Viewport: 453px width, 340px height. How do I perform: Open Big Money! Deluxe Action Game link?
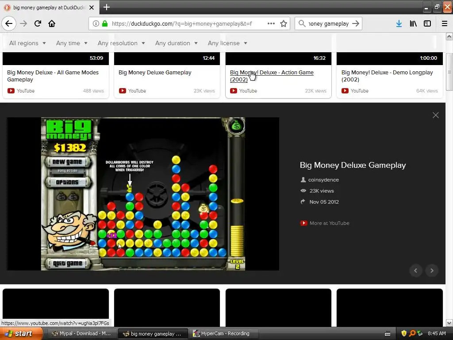(272, 76)
